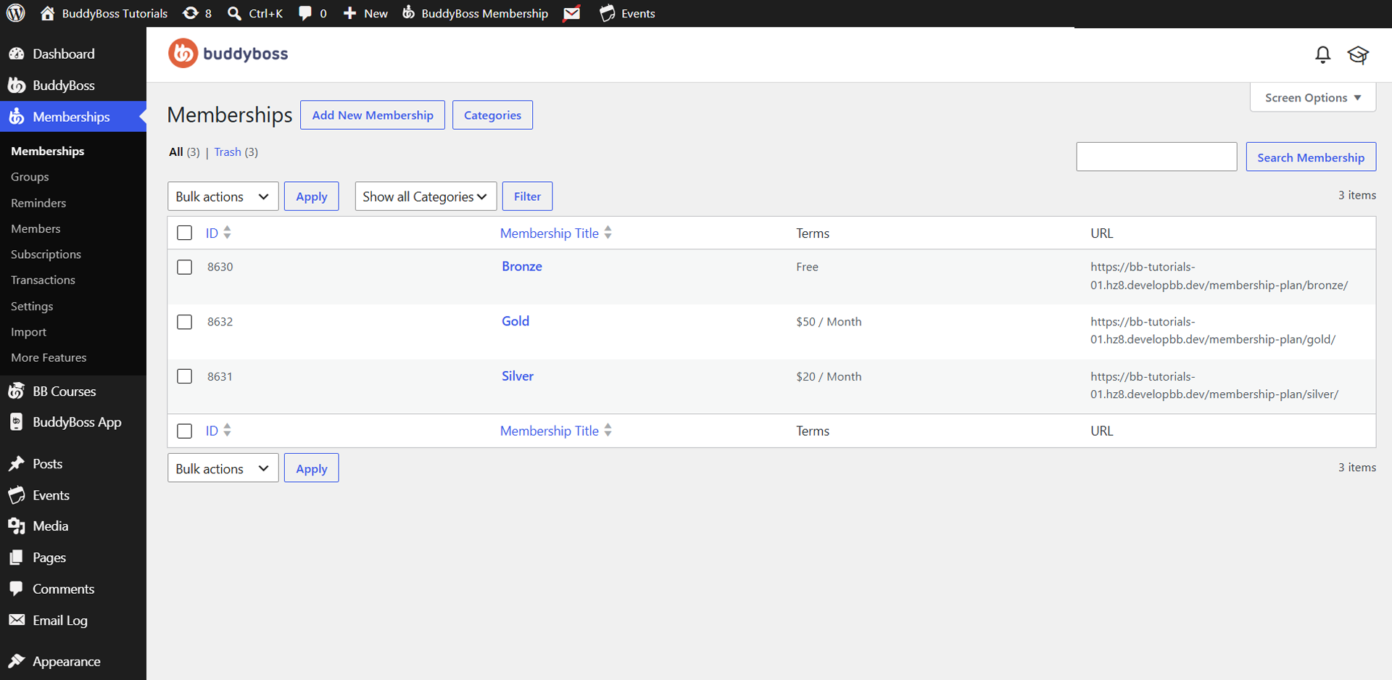Open the red mail envelope icon
This screenshot has height=680, width=1392.
572,13
